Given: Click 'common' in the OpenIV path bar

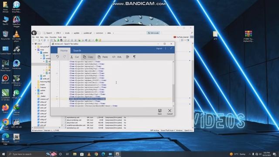Looking at the screenshot, I should [99, 33].
